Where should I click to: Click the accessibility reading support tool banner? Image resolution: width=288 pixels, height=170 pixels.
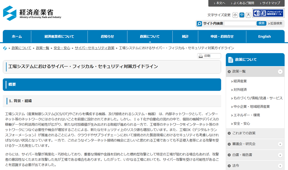pyautogui.click(x=268, y=13)
